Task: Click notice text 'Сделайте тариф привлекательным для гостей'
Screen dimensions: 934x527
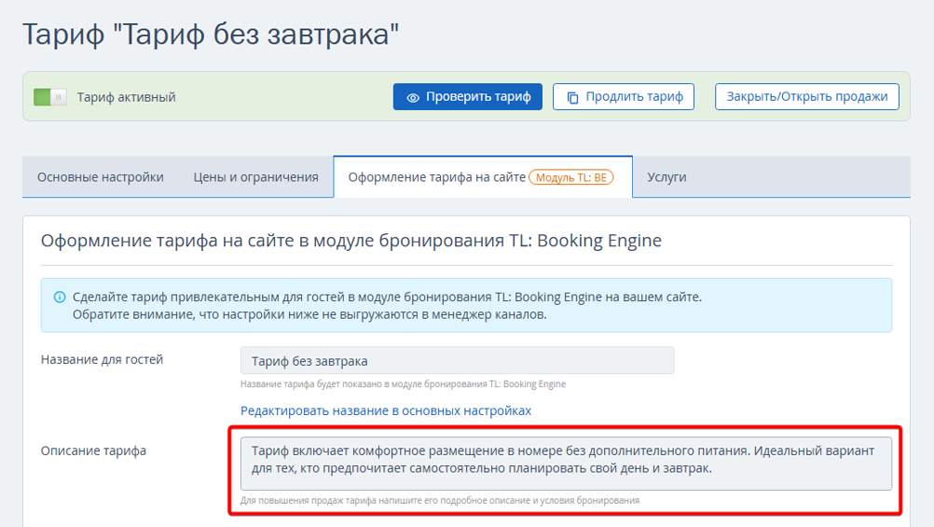Action: (387, 305)
